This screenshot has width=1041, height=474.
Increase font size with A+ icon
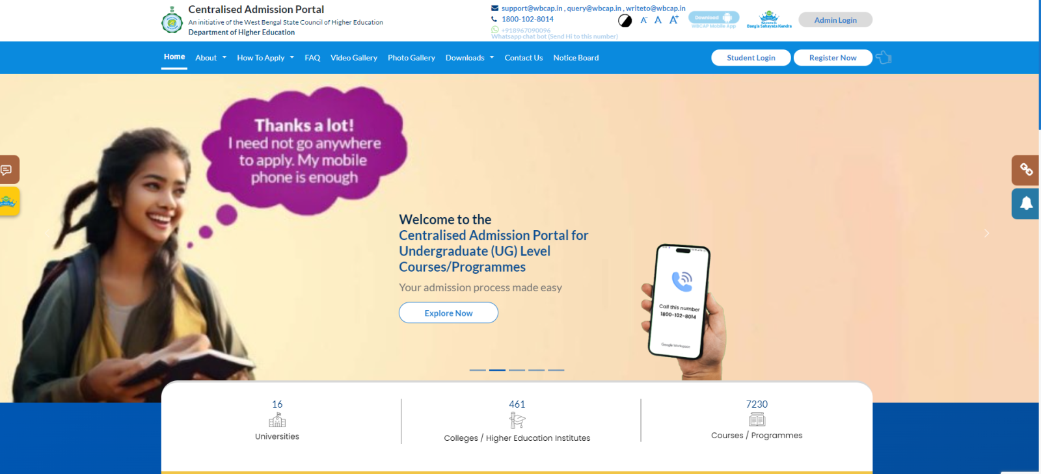click(674, 20)
